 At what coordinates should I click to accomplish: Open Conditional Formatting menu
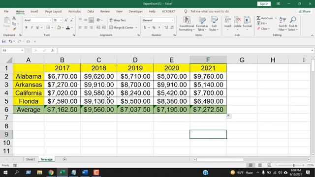(x=187, y=24)
